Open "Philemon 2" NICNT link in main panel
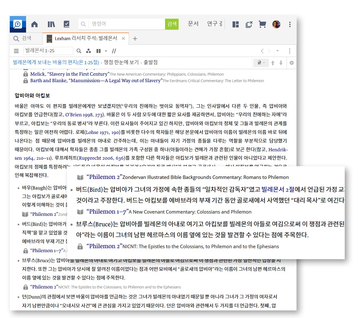The width and height of the screenshot is (364, 318). click(44, 287)
